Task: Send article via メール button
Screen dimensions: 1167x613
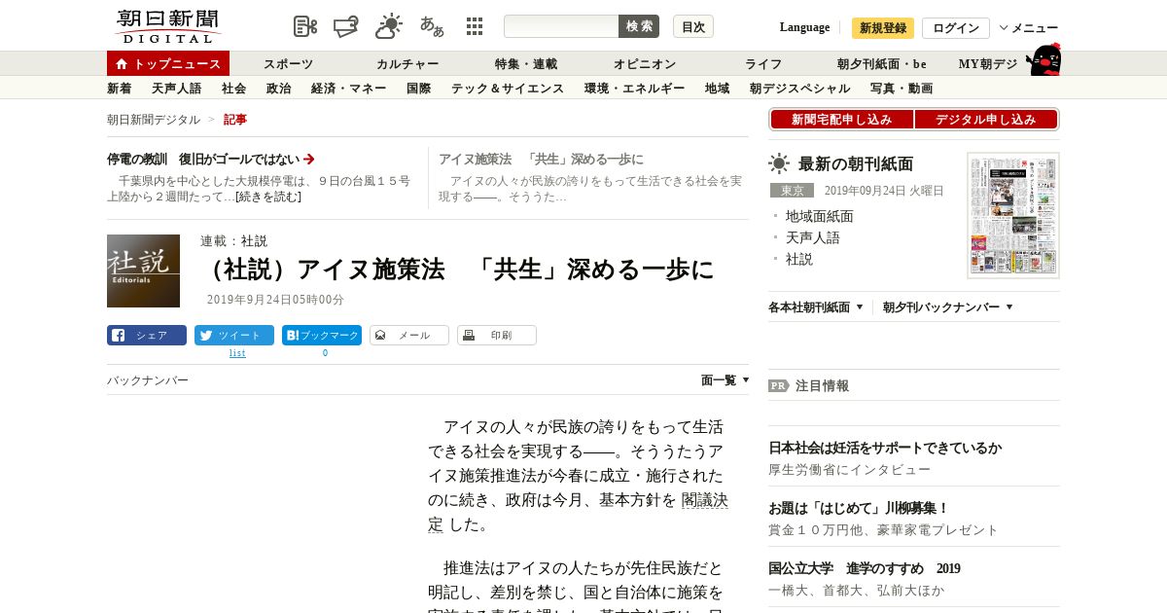Action: click(409, 336)
